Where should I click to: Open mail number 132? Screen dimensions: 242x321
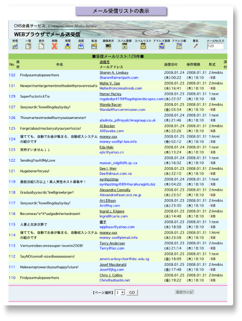point(12,75)
